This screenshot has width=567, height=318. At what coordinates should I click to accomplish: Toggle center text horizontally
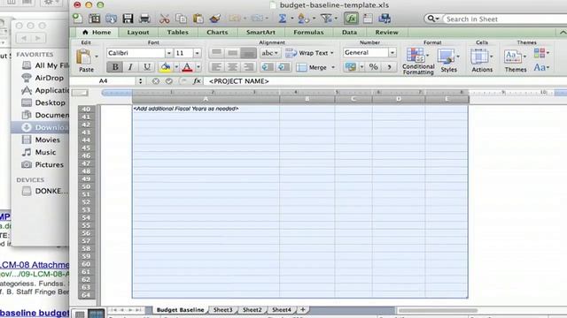click(232, 67)
